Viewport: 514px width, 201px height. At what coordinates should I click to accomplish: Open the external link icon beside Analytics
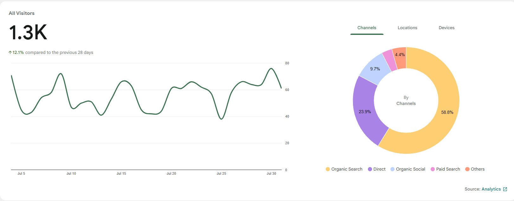pyautogui.click(x=505, y=189)
